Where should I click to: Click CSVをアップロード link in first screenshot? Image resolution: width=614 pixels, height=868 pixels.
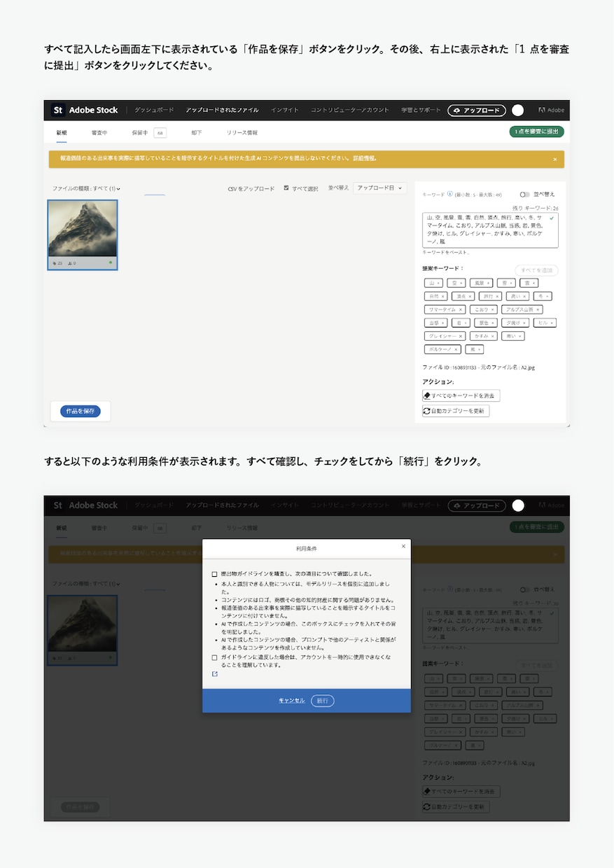251,188
